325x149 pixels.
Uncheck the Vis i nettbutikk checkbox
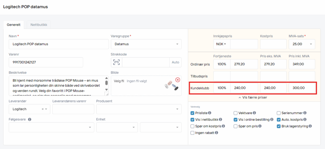click(x=192, y=120)
